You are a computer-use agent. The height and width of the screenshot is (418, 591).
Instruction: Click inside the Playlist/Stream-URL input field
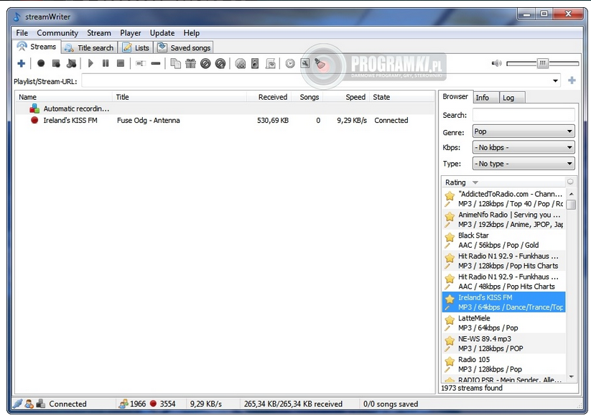(316, 80)
